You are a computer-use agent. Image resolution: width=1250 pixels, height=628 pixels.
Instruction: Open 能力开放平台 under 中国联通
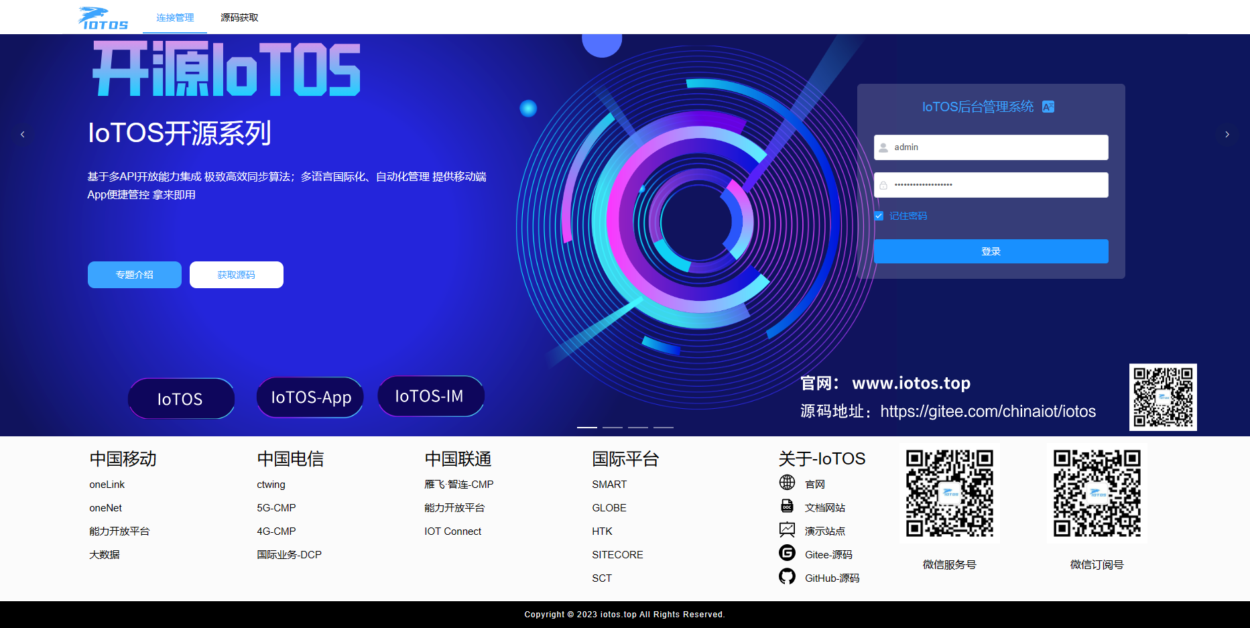tap(454, 508)
